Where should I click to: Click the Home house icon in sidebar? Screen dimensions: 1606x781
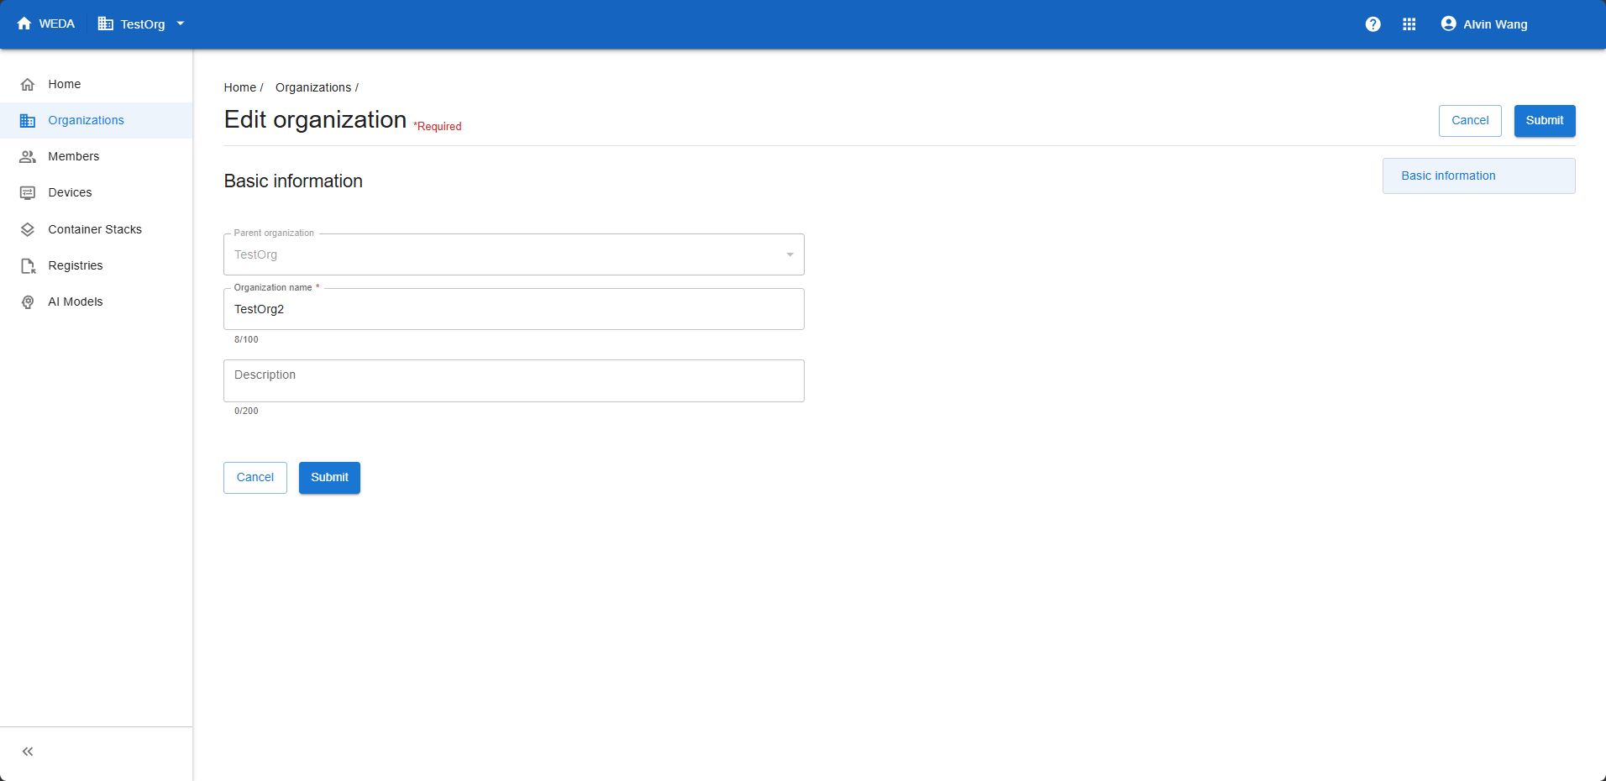pos(28,84)
